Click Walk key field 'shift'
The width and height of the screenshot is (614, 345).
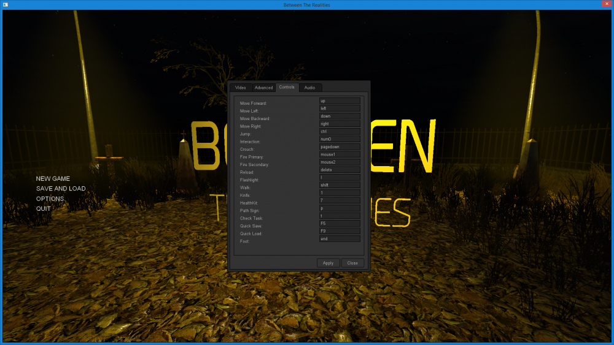(340, 185)
